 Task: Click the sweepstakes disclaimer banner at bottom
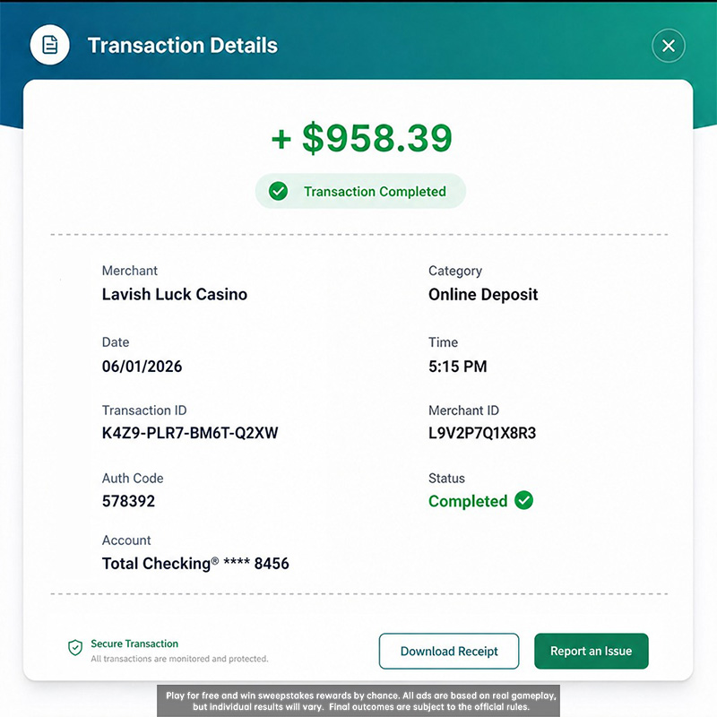pyautogui.click(x=358, y=701)
